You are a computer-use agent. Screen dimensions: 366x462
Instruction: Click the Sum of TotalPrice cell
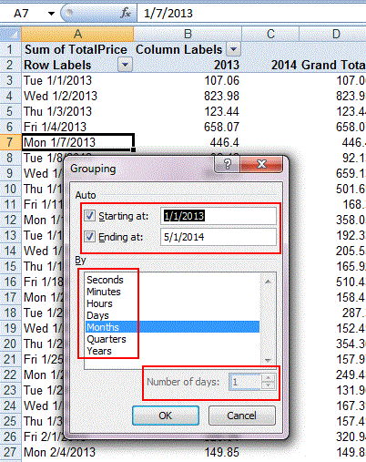[77, 49]
